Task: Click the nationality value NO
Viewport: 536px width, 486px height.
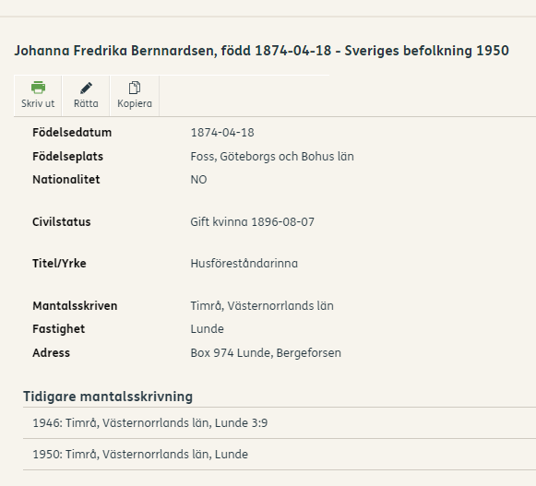Action: point(198,180)
